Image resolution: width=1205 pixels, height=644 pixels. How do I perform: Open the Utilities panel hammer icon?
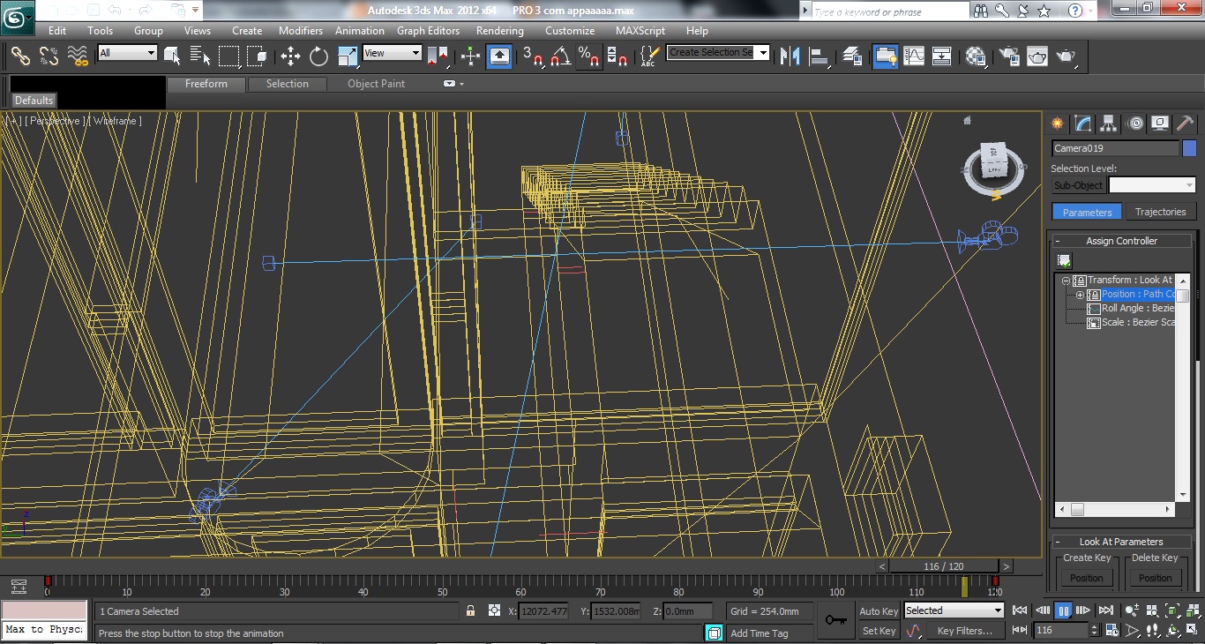click(1185, 124)
